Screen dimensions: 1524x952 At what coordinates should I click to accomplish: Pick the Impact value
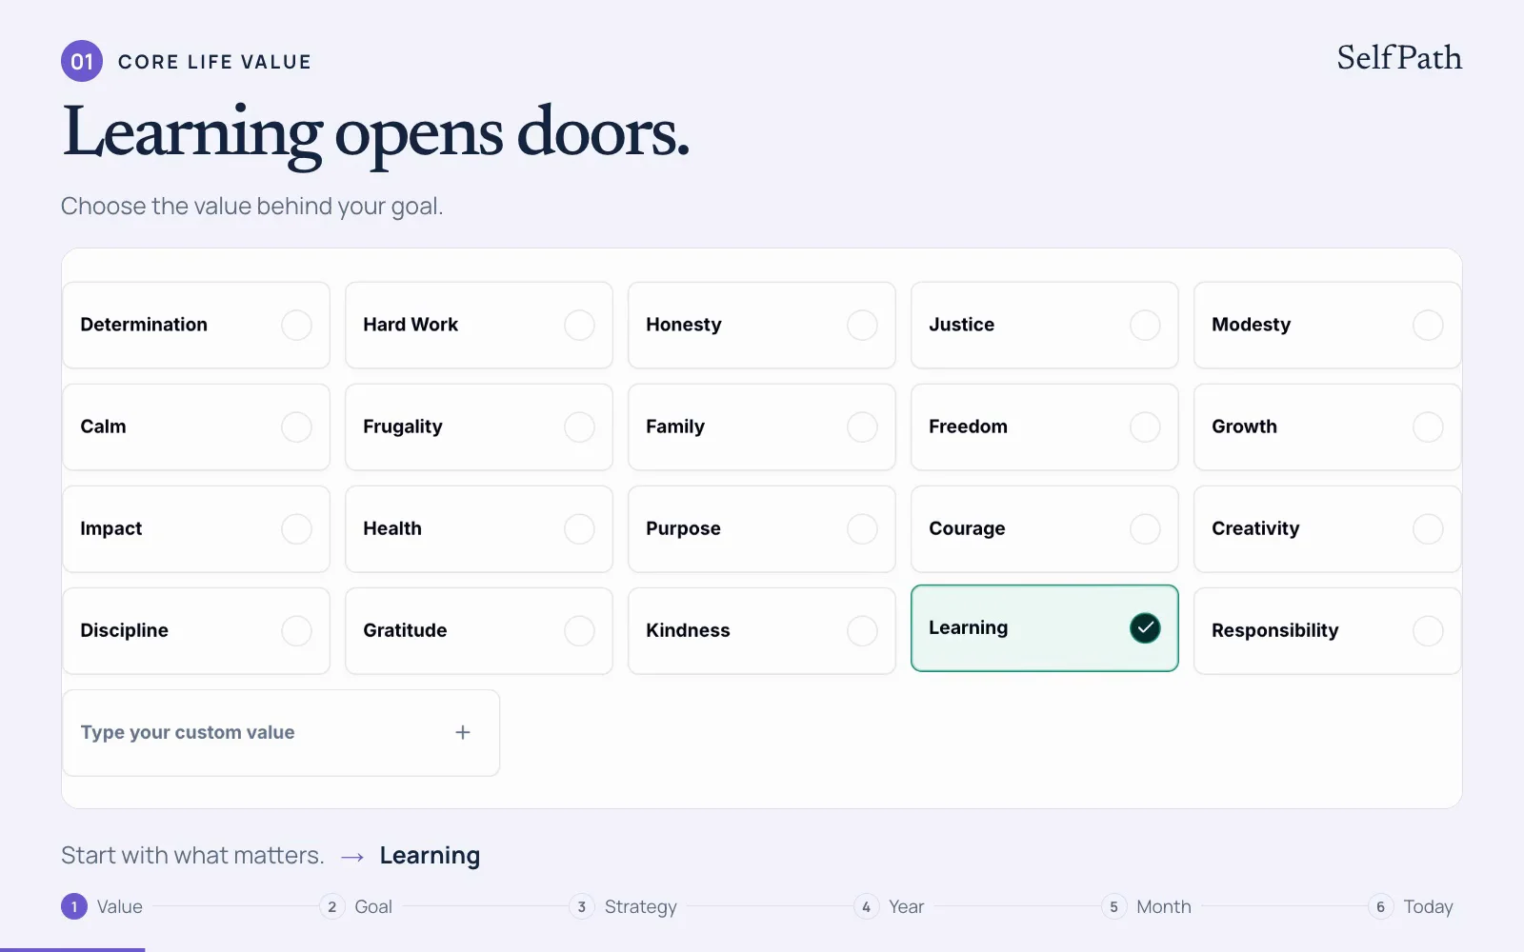(x=196, y=528)
